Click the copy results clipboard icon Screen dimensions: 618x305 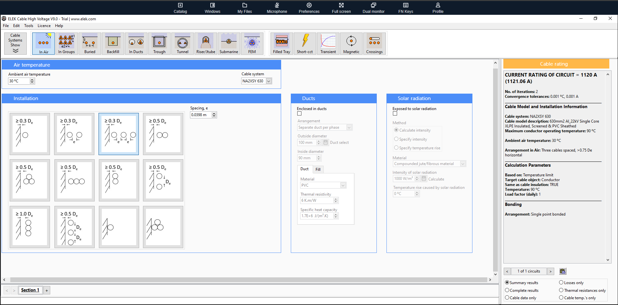(563, 271)
